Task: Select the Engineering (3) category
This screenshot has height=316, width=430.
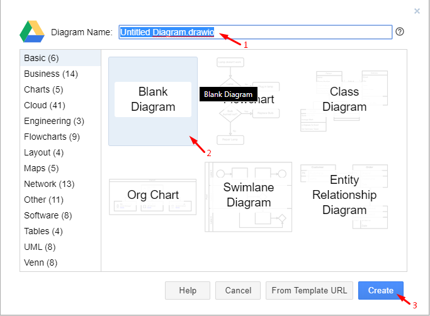Action: (54, 121)
